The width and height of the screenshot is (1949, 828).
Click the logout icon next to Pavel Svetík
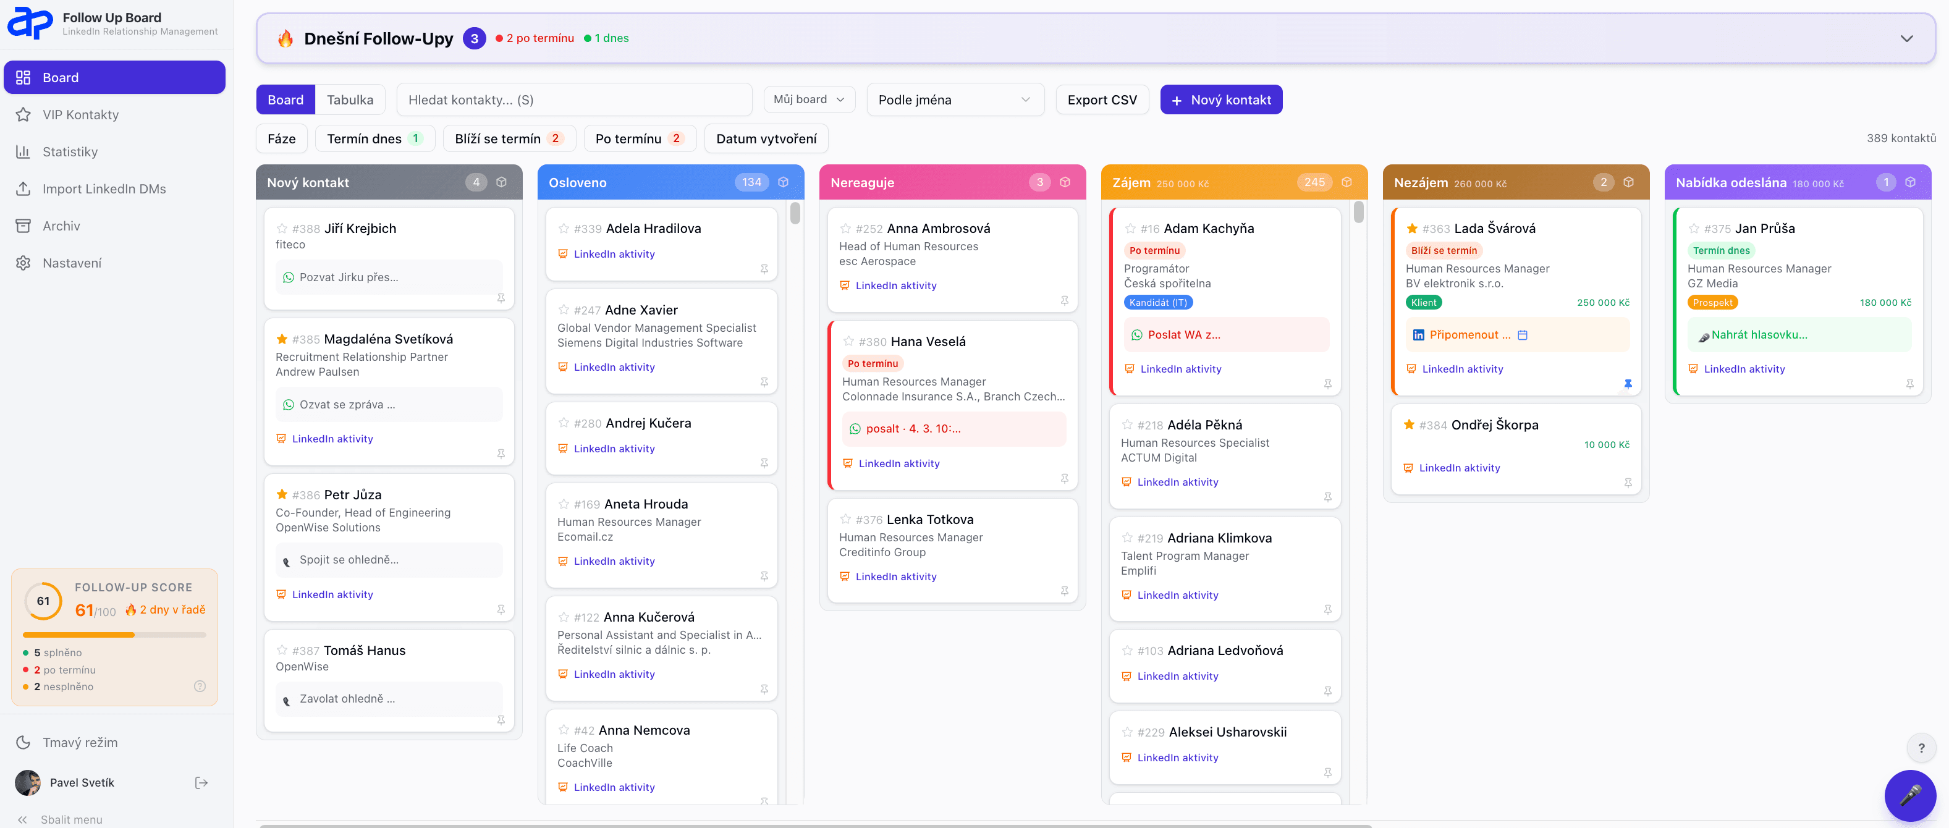point(201,783)
